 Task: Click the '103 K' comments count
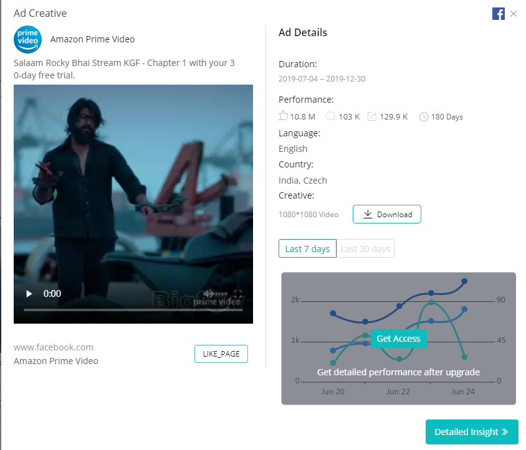point(349,116)
